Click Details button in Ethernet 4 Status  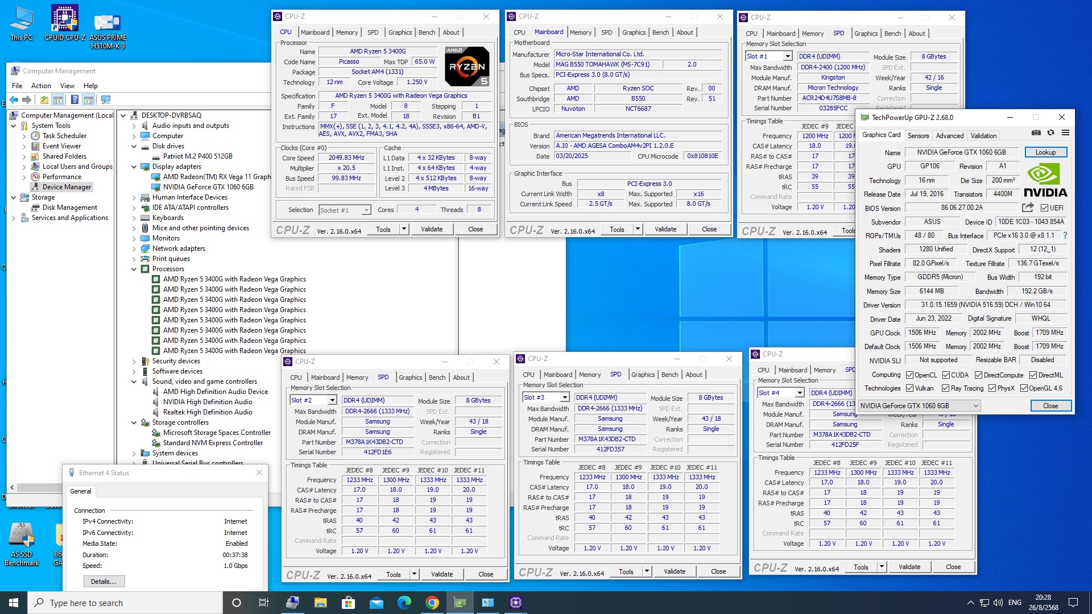(x=104, y=582)
